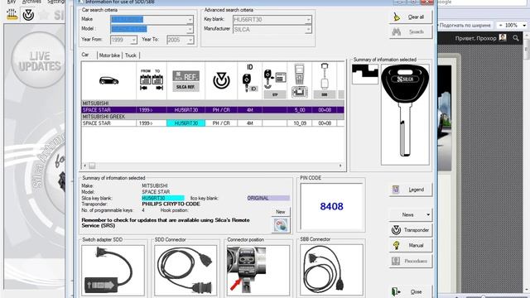Viewport: 530px width, 298px height.
Task: Click the Switch adapter SDD image
Action: coord(113,271)
